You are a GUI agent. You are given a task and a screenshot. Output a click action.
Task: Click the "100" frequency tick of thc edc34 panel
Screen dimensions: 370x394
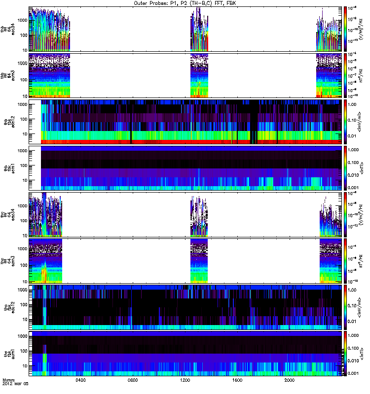tap(24, 221)
